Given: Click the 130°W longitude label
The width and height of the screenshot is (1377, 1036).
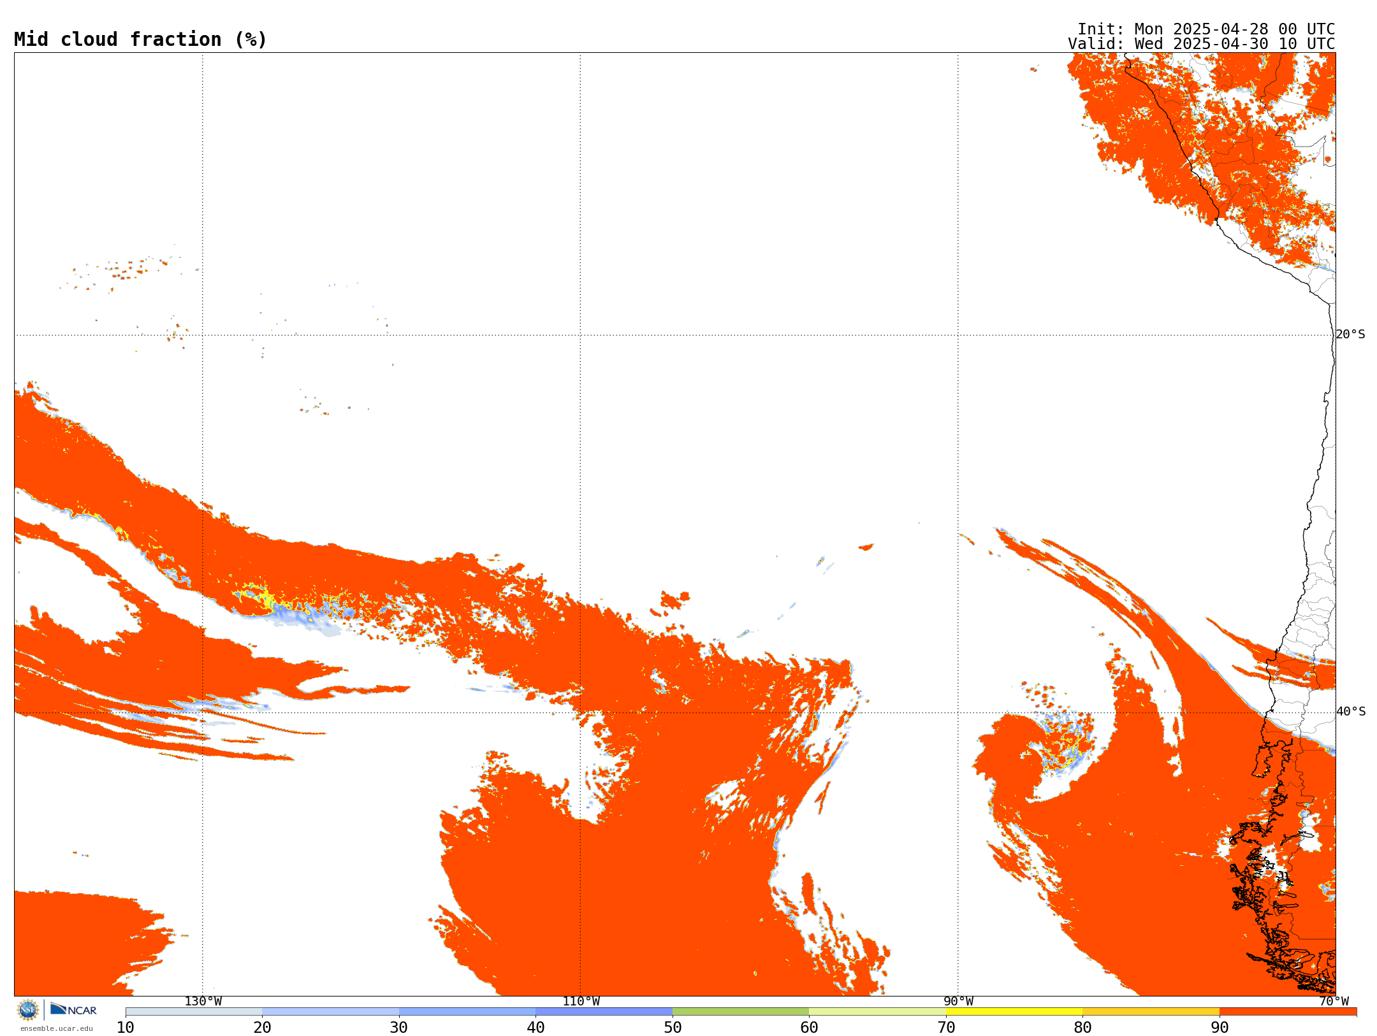Looking at the screenshot, I should coord(203,1002).
